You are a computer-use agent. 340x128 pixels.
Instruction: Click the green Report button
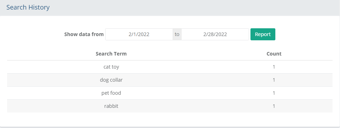click(263, 34)
